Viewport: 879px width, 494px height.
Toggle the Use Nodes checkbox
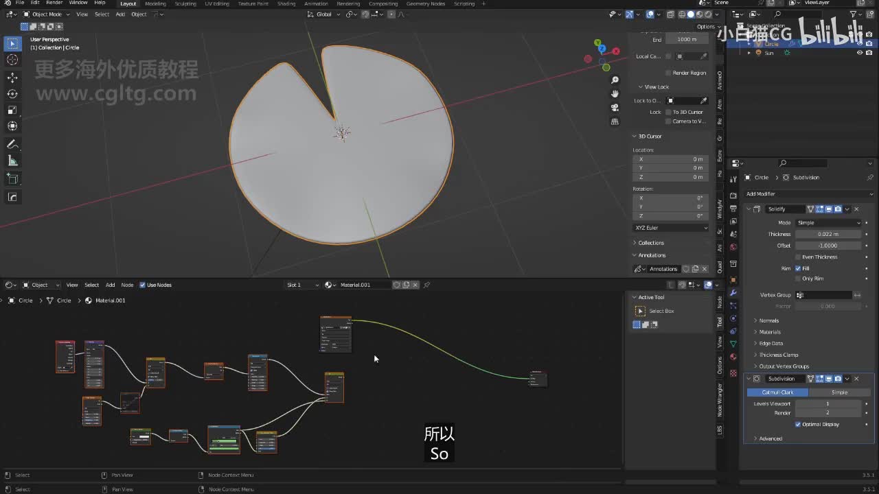(x=143, y=285)
